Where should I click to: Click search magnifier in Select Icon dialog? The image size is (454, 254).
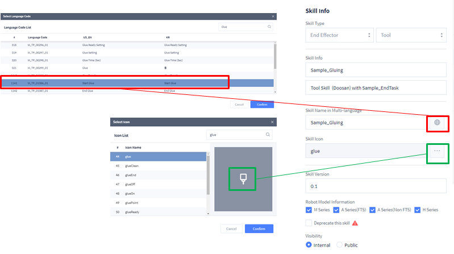click(268, 135)
